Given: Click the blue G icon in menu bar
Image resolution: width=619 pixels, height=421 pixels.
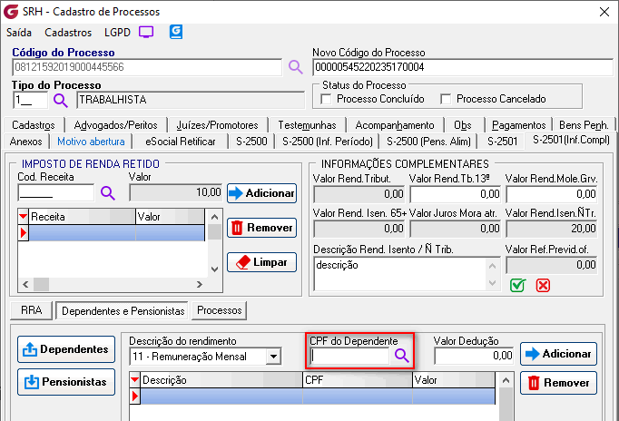Looking at the screenshot, I should tap(176, 32).
